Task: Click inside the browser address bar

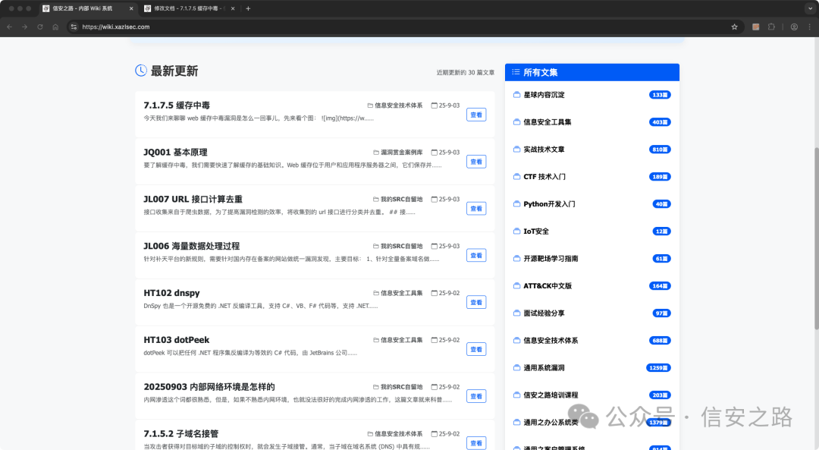Action: tap(227, 26)
